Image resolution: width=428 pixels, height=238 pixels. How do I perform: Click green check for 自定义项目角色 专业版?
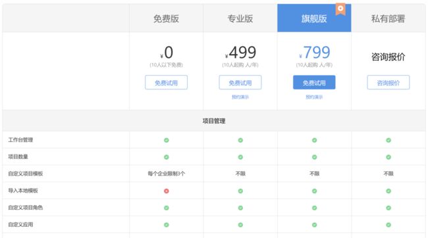click(240, 208)
